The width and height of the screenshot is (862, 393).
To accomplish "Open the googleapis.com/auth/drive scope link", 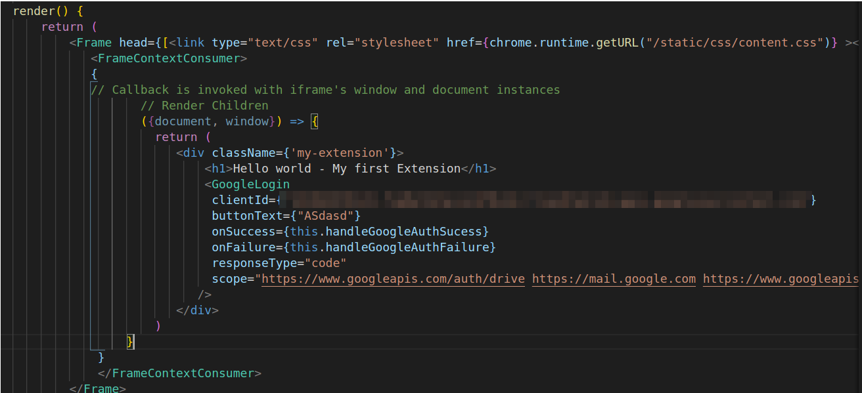I will (x=393, y=278).
